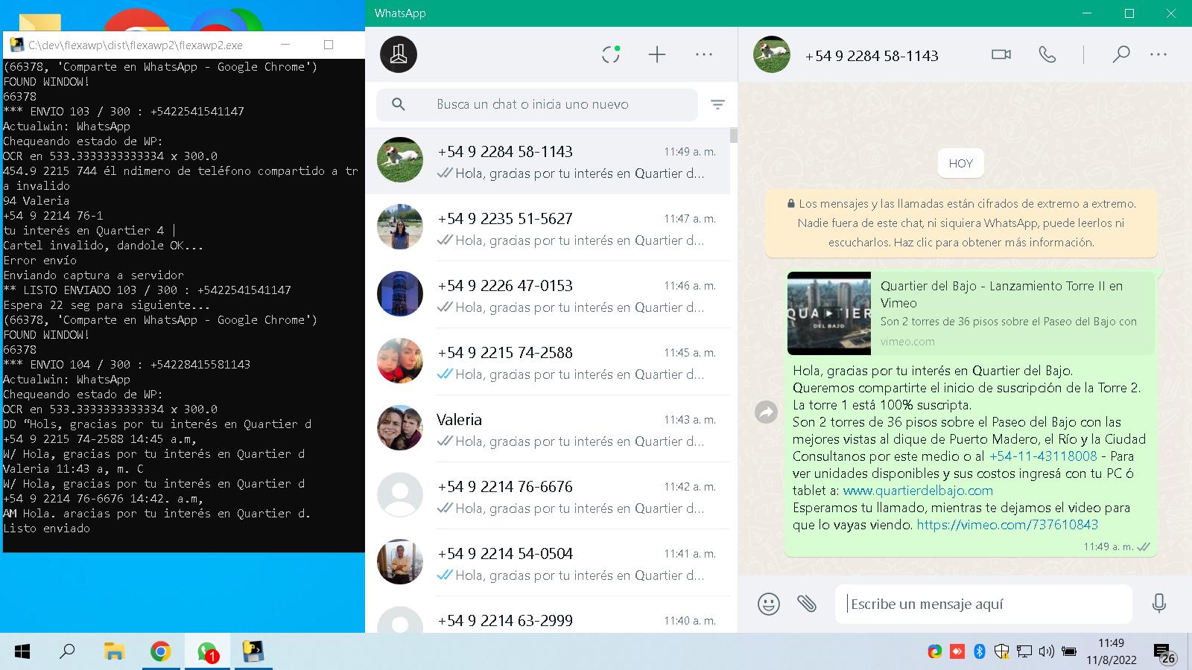Screen dimensions: 1192x670
Task: Switch to the flexawp2 Python app in taskbar
Action: click(253, 652)
